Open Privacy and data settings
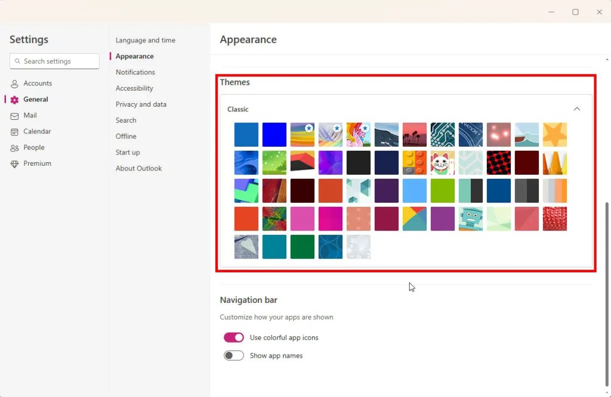 [x=141, y=104]
